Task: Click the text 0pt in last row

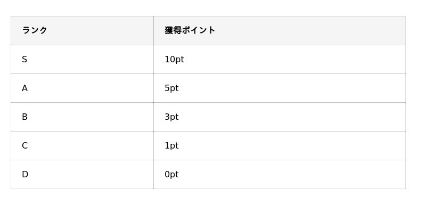Action: click(171, 175)
